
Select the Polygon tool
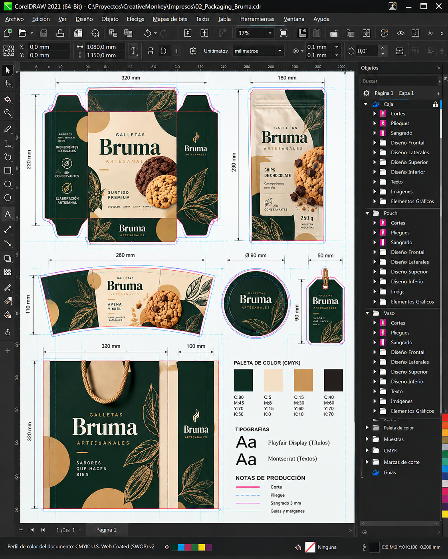point(8,198)
